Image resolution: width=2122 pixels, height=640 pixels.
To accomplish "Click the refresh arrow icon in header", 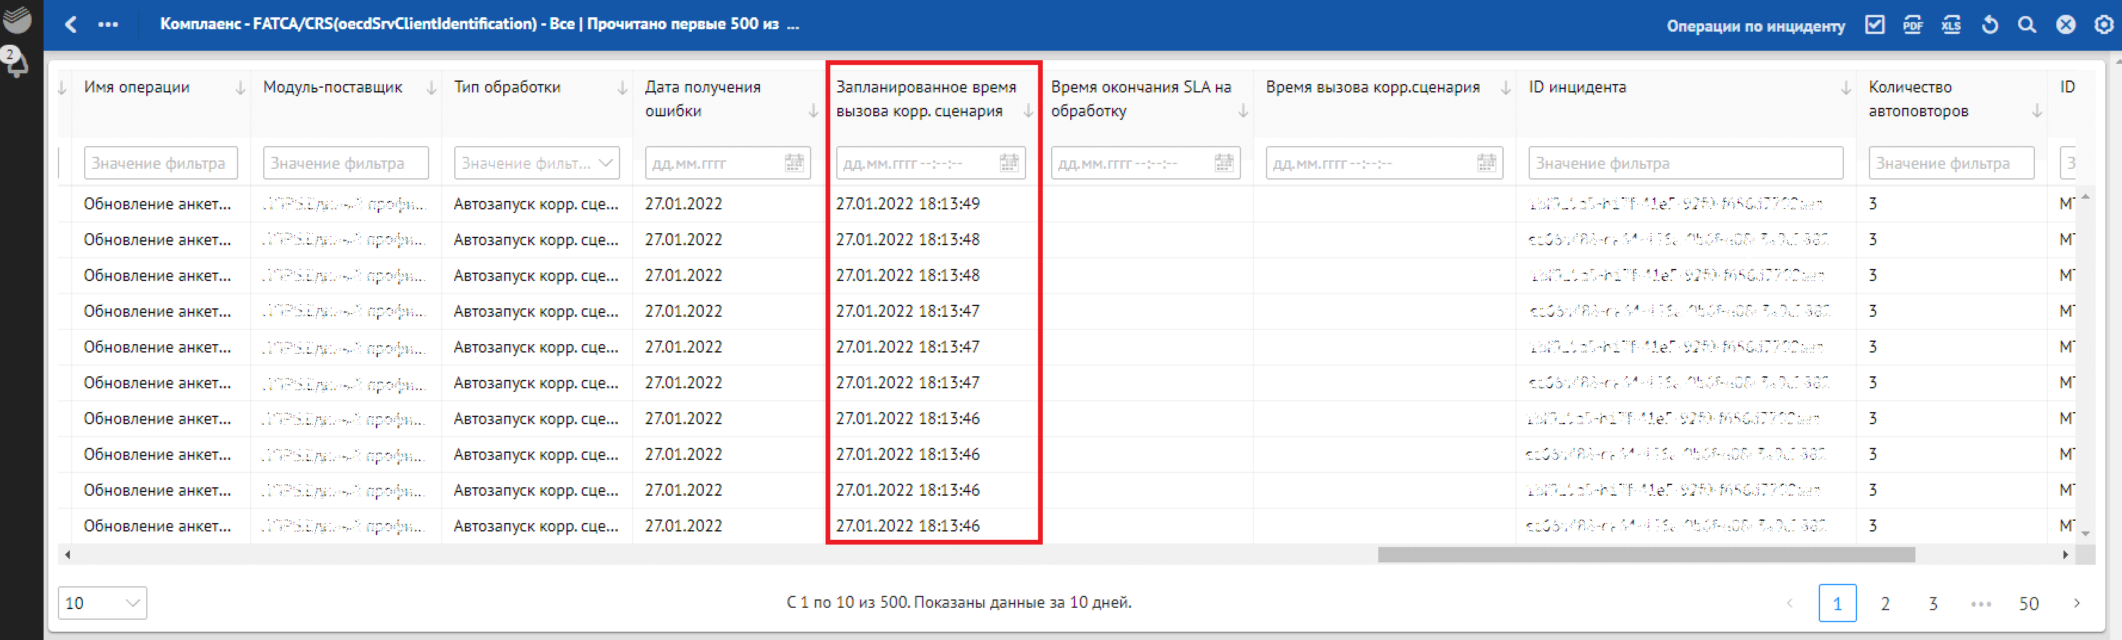I will (x=1989, y=24).
